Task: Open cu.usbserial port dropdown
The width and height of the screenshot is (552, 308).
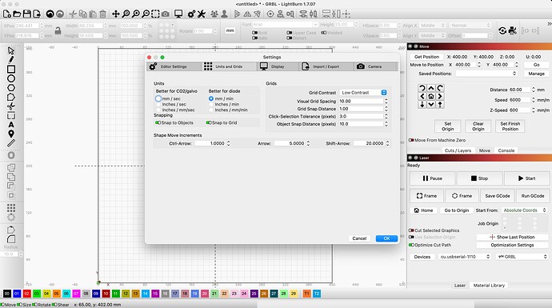Action: (x=464, y=257)
